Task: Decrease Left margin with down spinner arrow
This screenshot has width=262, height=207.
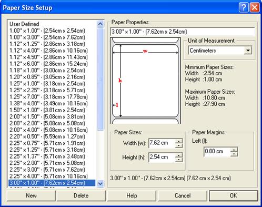Action: (x=234, y=154)
